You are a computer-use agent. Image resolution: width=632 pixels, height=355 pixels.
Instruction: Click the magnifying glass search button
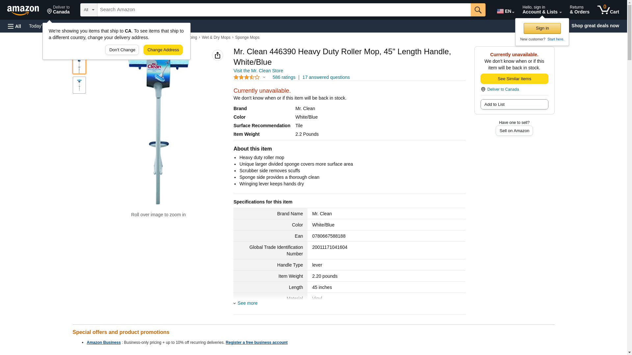point(478,10)
